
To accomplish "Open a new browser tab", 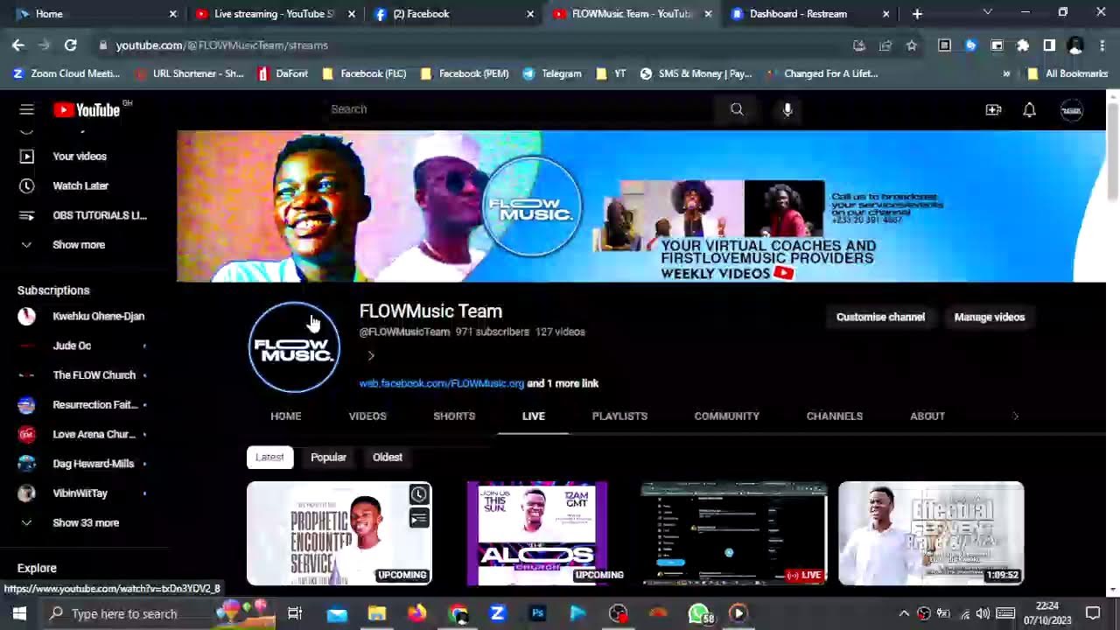I will [917, 13].
